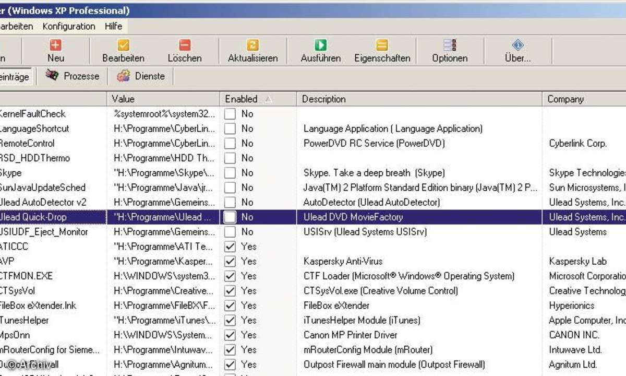The image size is (626, 376).
Task: Select the 'H:\WINDOWS\system3...' value cell
Action: (x=164, y=276)
